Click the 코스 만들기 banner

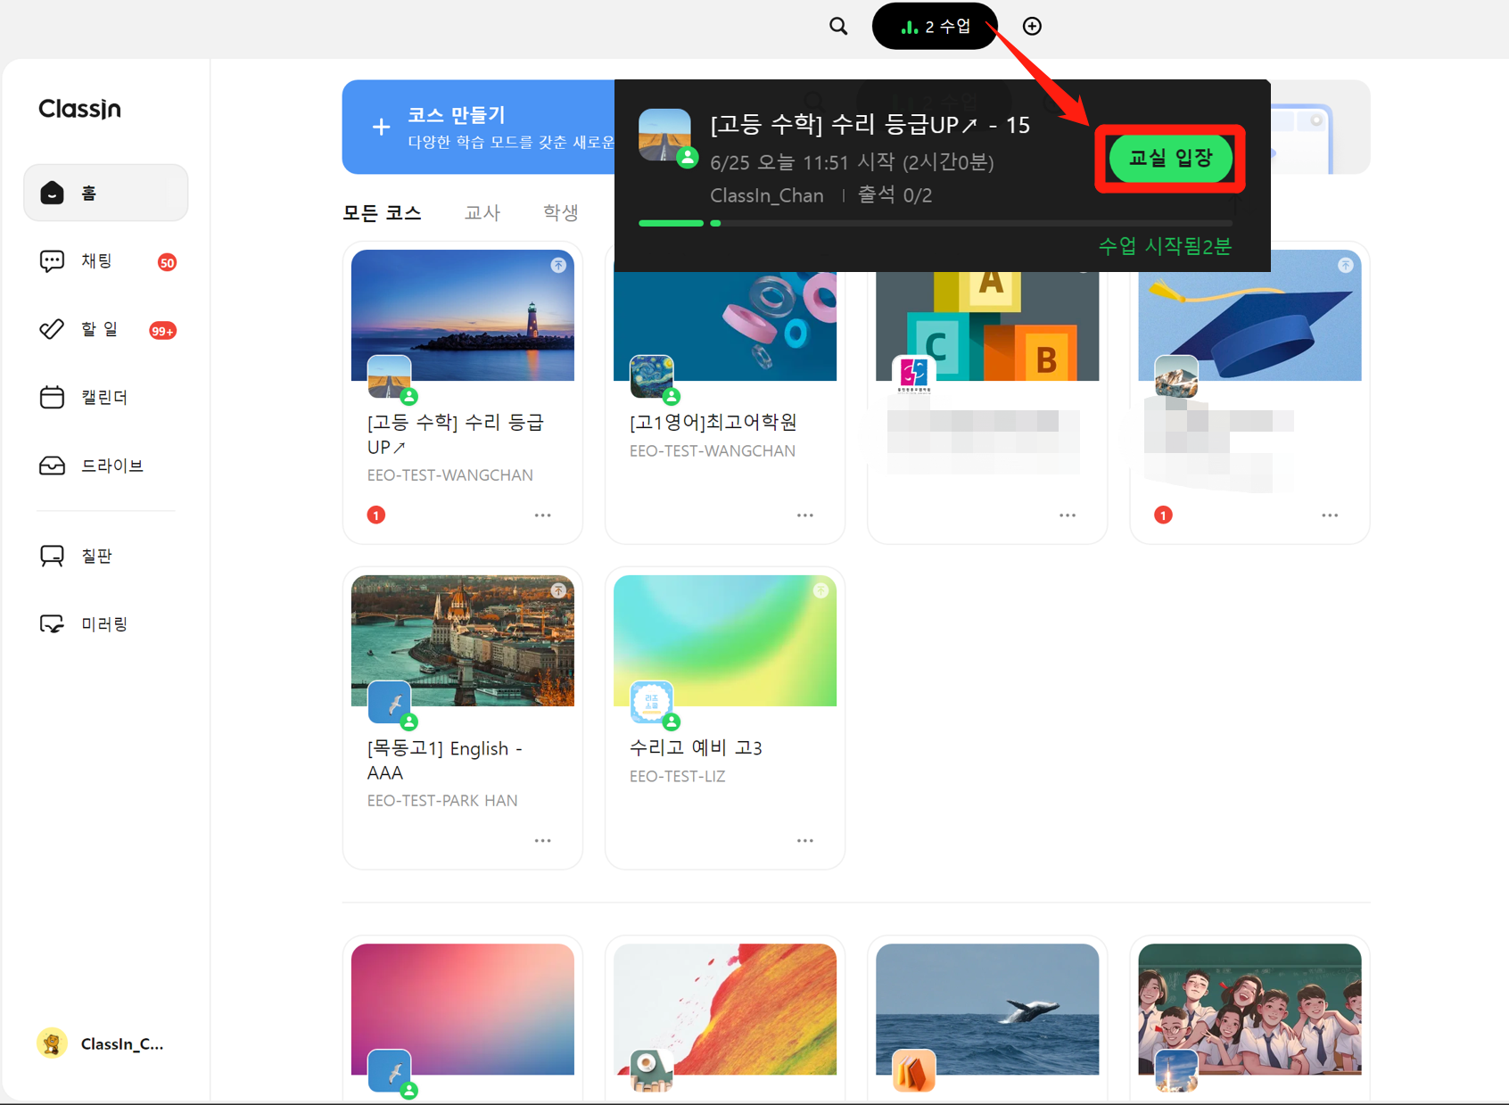point(479,128)
